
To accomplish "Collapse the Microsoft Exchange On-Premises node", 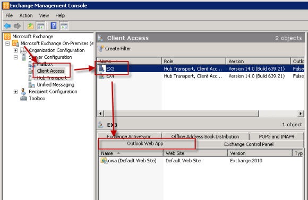I will [7, 44].
